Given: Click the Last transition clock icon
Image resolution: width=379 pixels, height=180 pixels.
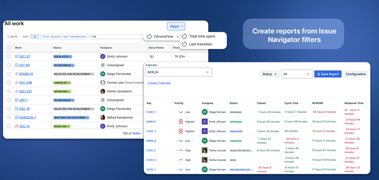Looking at the screenshot, I should tap(184, 44).
